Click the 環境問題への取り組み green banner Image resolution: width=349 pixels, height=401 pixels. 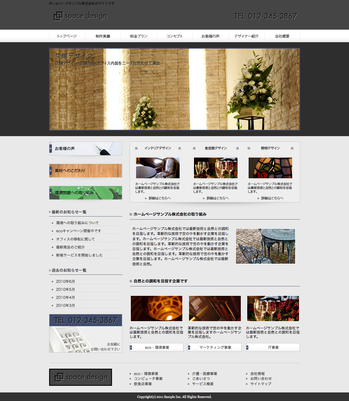(86, 193)
